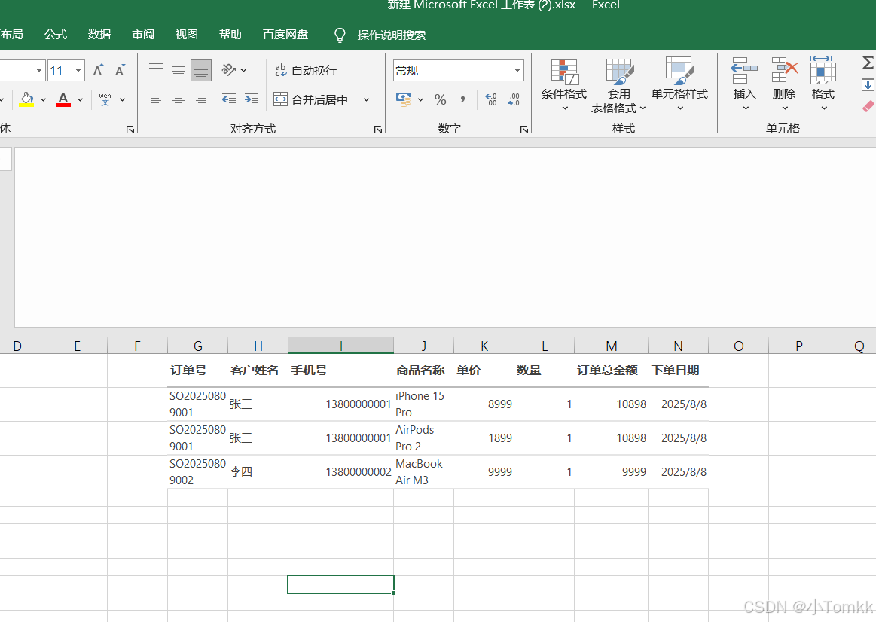Screen dimensions: 876x622
Task: Click the cell with 13800000002
Action: tap(340, 472)
